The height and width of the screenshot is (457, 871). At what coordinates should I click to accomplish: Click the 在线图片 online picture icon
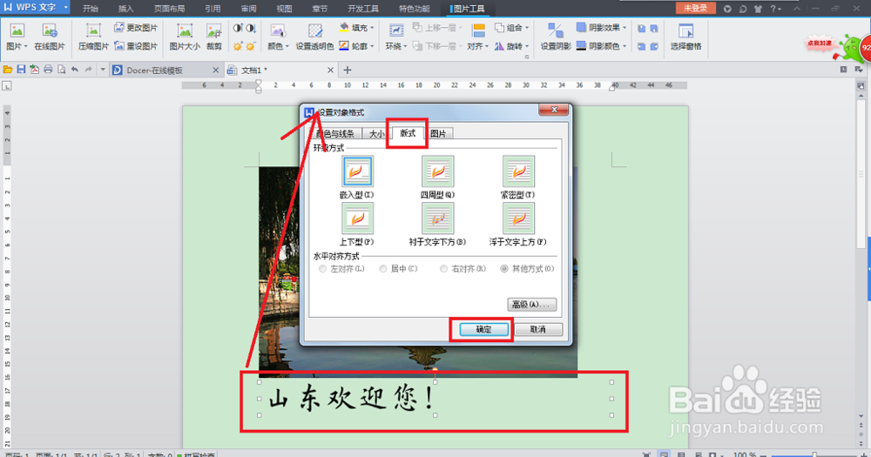pyautogui.click(x=50, y=31)
